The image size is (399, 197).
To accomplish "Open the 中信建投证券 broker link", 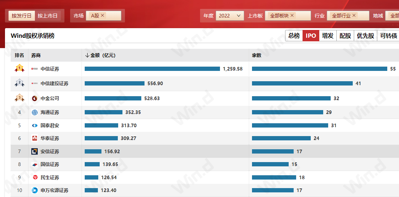I will click(54, 83).
